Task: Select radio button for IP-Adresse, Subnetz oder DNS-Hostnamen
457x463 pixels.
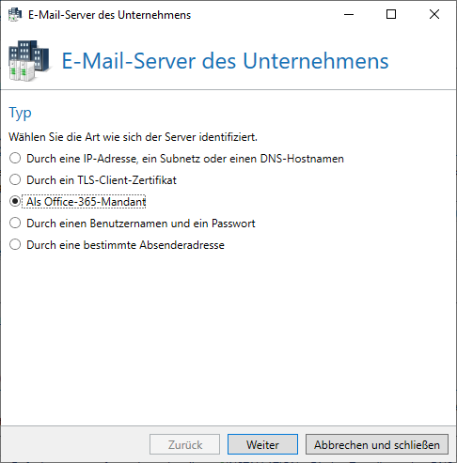Action: 15,159
